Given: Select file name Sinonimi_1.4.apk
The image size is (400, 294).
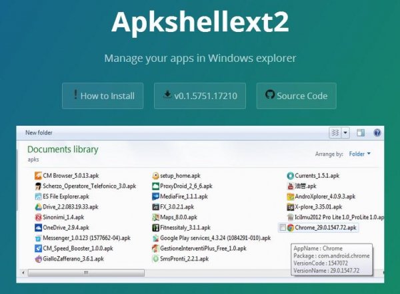Looking at the screenshot, I should (63, 218).
